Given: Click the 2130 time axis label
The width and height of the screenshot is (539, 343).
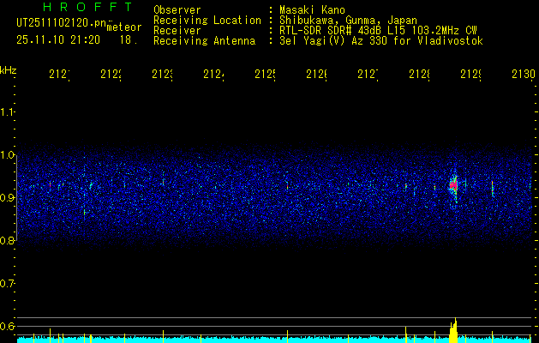Looking at the screenshot, I should click(523, 74).
